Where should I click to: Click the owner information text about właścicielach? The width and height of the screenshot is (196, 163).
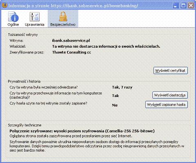pyautogui.click(x=106, y=46)
